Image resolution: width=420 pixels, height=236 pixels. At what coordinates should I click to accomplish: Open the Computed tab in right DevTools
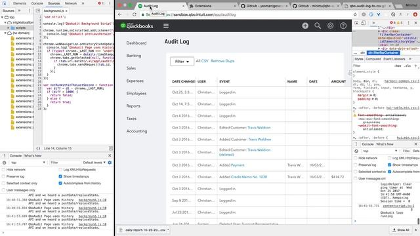pos(373,59)
